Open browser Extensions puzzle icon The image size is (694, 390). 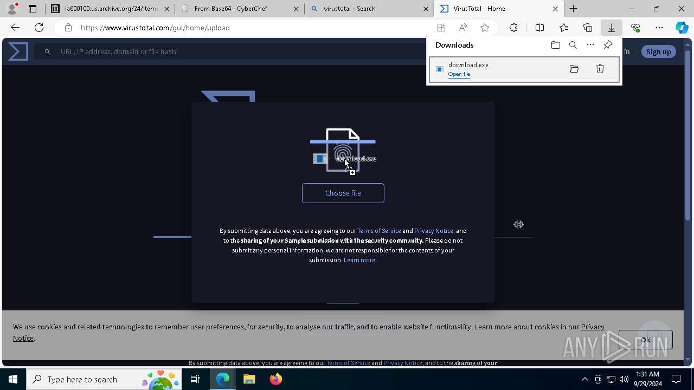pyautogui.click(x=513, y=28)
